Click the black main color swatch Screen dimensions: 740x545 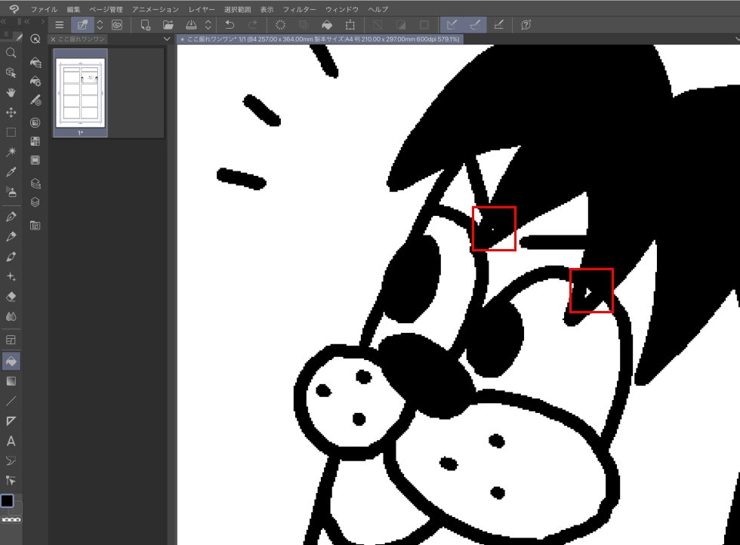(8, 500)
